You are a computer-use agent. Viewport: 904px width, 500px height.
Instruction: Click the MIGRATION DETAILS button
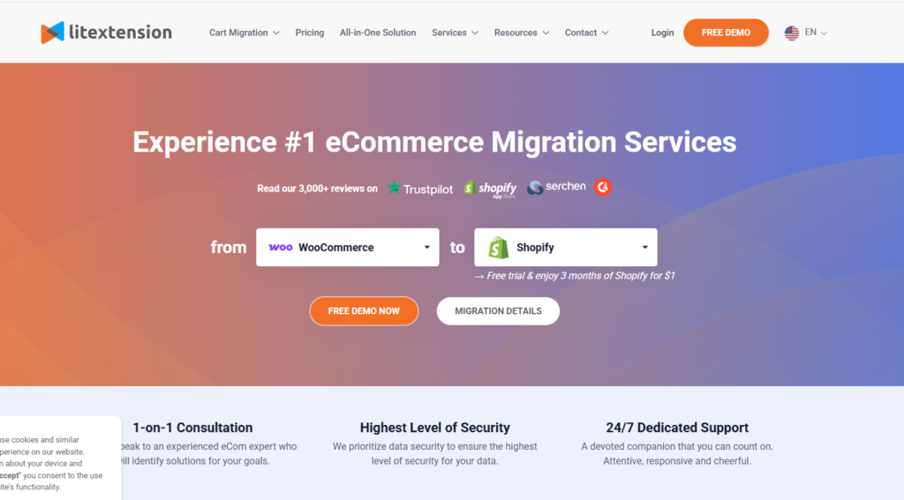[498, 311]
